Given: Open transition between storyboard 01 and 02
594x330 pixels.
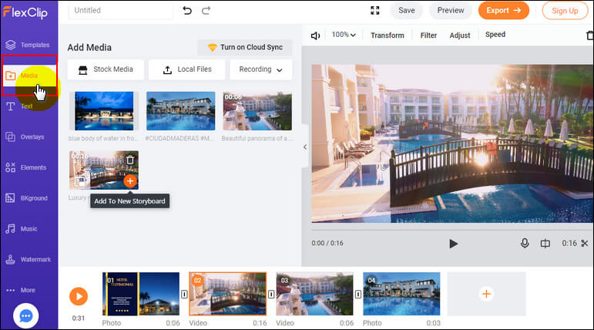Looking at the screenshot, I should coord(184,294).
